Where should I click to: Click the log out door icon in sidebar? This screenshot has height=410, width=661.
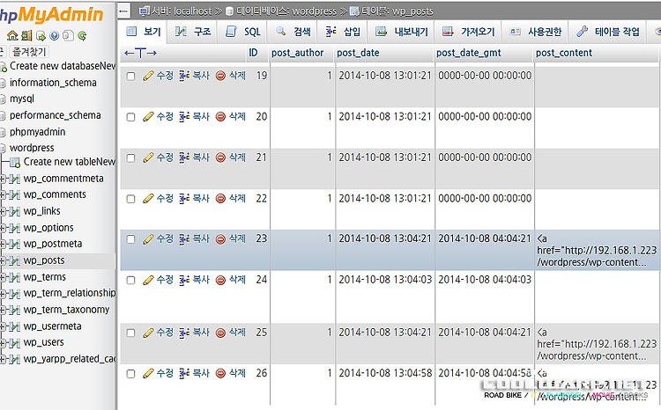26,36
